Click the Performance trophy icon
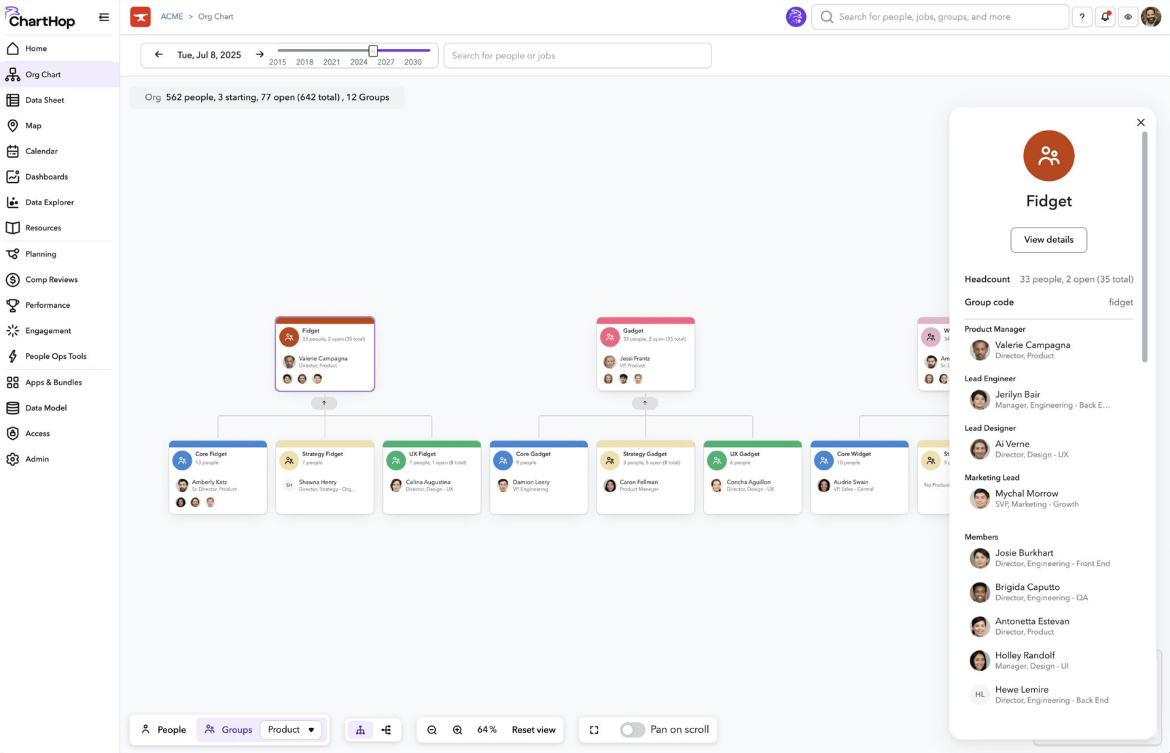The image size is (1170, 753). [x=13, y=305]
